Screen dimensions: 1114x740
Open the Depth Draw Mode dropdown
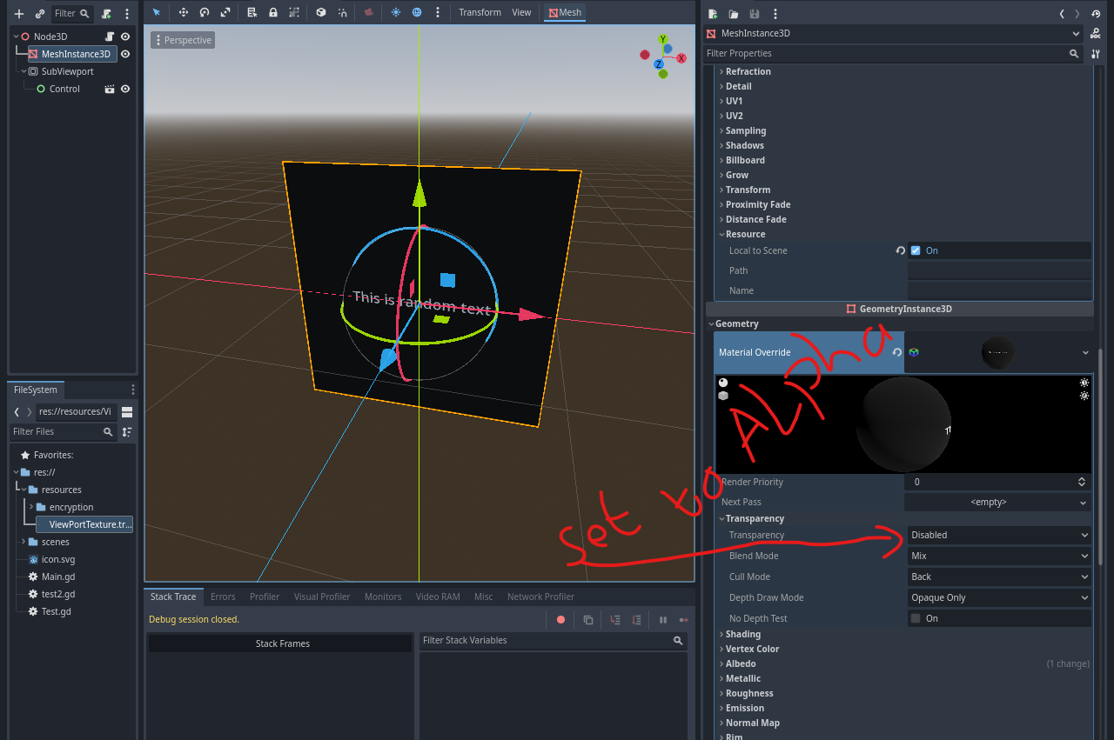(999, 597)
